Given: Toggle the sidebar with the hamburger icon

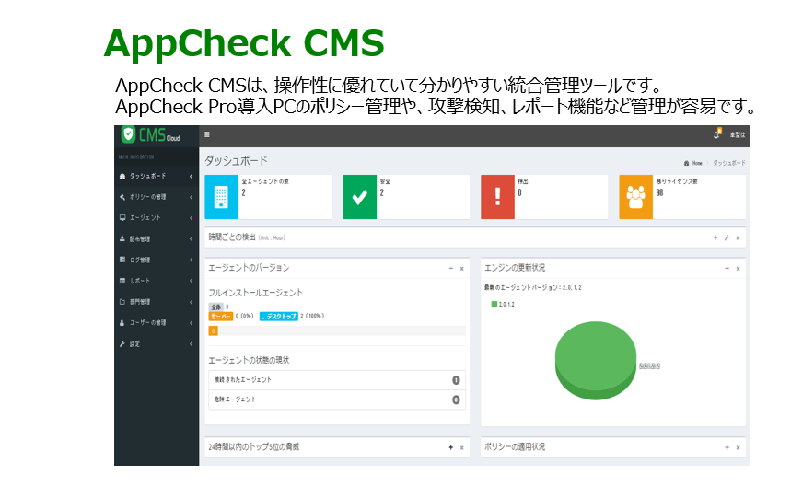Looking at the screenshot, I should pos(207,134).
